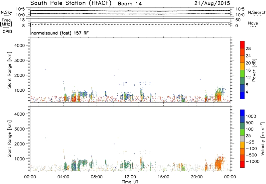Click the "Velocity [m s⁻¹]" colorbar label
This screenshot has height=184, width=266.
(263, 138)
